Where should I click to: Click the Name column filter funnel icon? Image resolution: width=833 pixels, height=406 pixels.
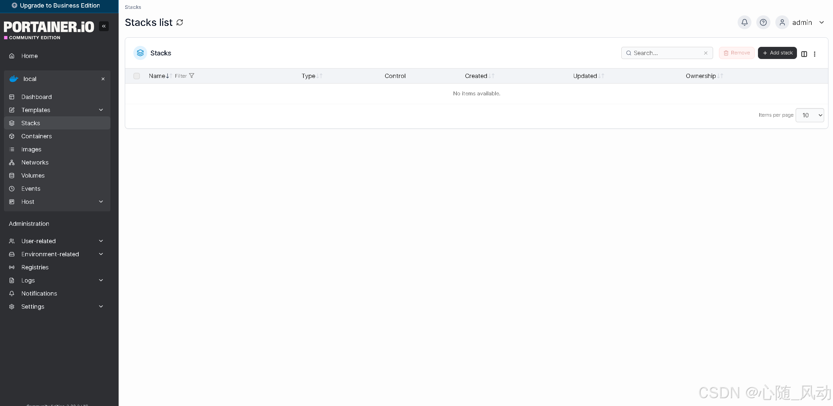coord(192,76)
